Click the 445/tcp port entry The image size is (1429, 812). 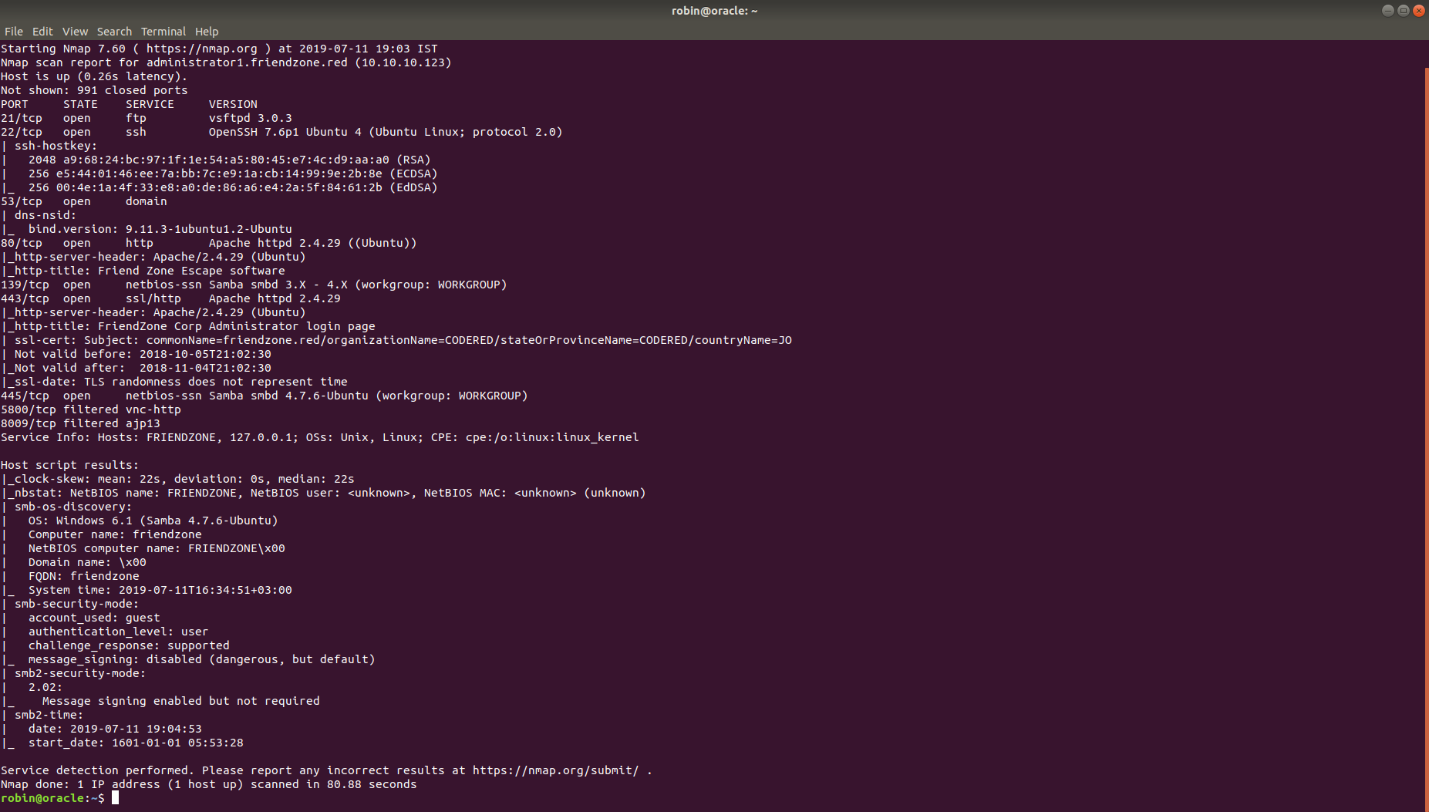pos(25,396)
